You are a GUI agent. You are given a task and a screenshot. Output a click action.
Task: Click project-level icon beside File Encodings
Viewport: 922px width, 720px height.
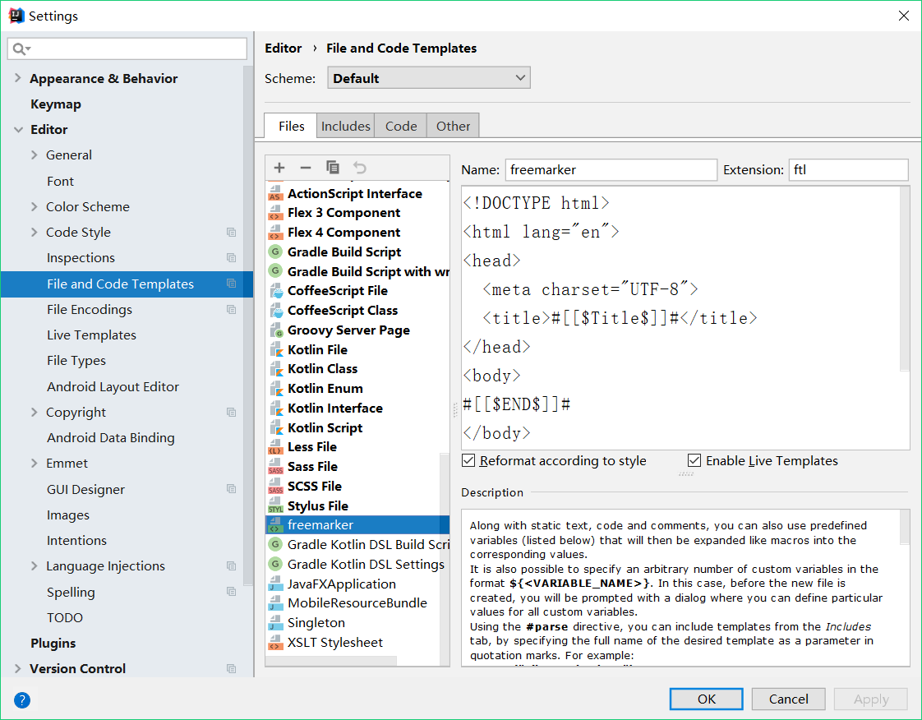click(x=232, y=309)
